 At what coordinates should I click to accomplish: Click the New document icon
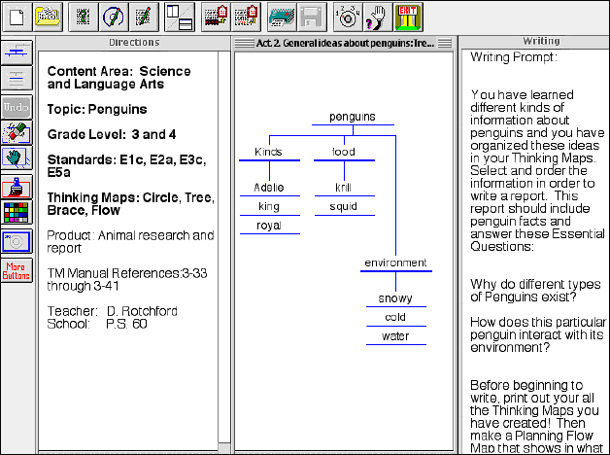(x=16, y=16)
